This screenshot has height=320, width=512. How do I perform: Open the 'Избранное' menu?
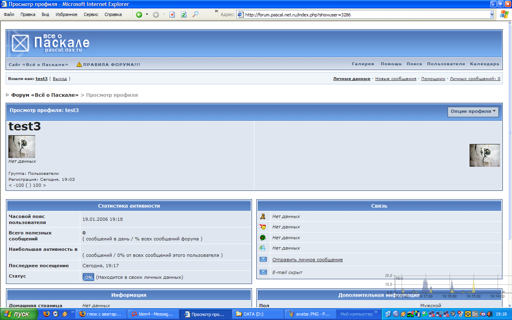[x=66, y=14]
